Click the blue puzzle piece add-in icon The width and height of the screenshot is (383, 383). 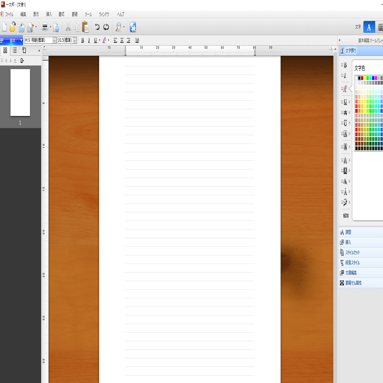coord(133,27)
